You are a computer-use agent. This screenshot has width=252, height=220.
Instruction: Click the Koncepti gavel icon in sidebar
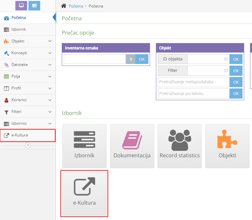tap(7, 53)
